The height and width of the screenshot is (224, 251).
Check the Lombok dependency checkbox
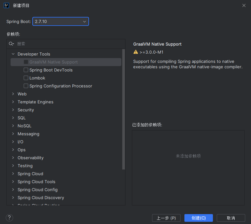click(26, 78)
